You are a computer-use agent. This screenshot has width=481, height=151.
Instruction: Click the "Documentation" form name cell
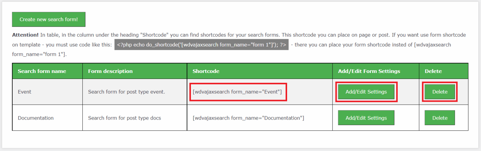(x=35, y=118)
